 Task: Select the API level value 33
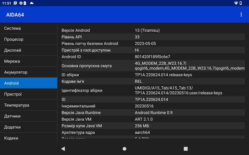pyautogui.click(x=137, y=37)
